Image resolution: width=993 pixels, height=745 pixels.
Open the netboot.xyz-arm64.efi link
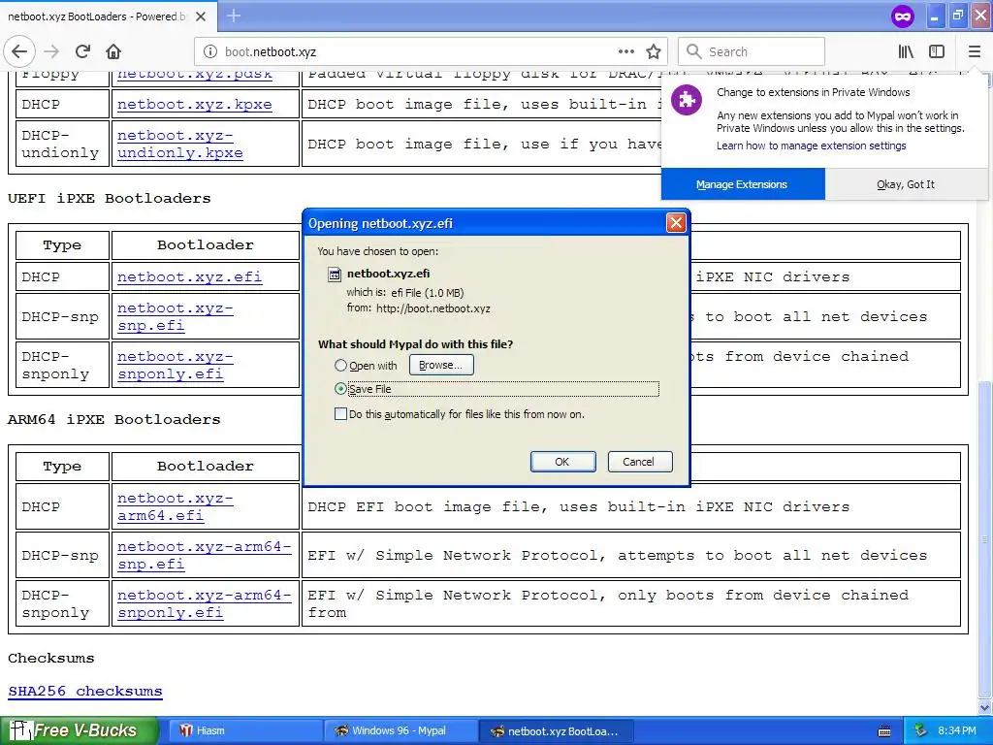176,506
